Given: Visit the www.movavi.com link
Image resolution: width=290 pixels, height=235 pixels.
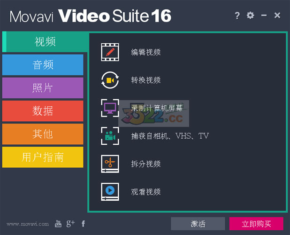Looking at the screenshot, I should (x=28, y=224).
